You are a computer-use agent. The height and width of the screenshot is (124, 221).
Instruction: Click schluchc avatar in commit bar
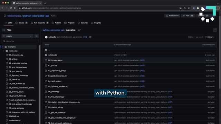[46, 37]
